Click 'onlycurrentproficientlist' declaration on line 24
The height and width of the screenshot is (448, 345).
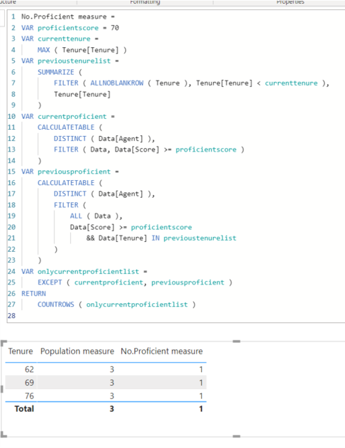point(88,272)
